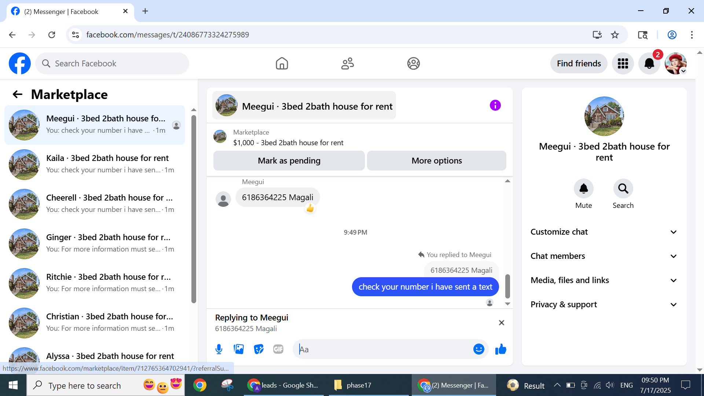Go back using the Marketplace back arrow

(x=18, y=95)
